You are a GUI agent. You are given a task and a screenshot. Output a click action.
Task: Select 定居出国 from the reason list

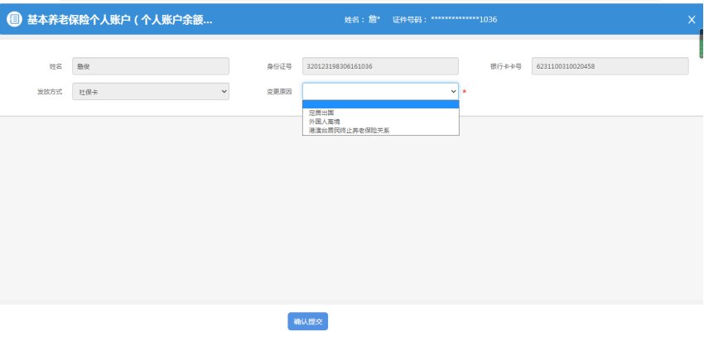click(x=321, y=112)
